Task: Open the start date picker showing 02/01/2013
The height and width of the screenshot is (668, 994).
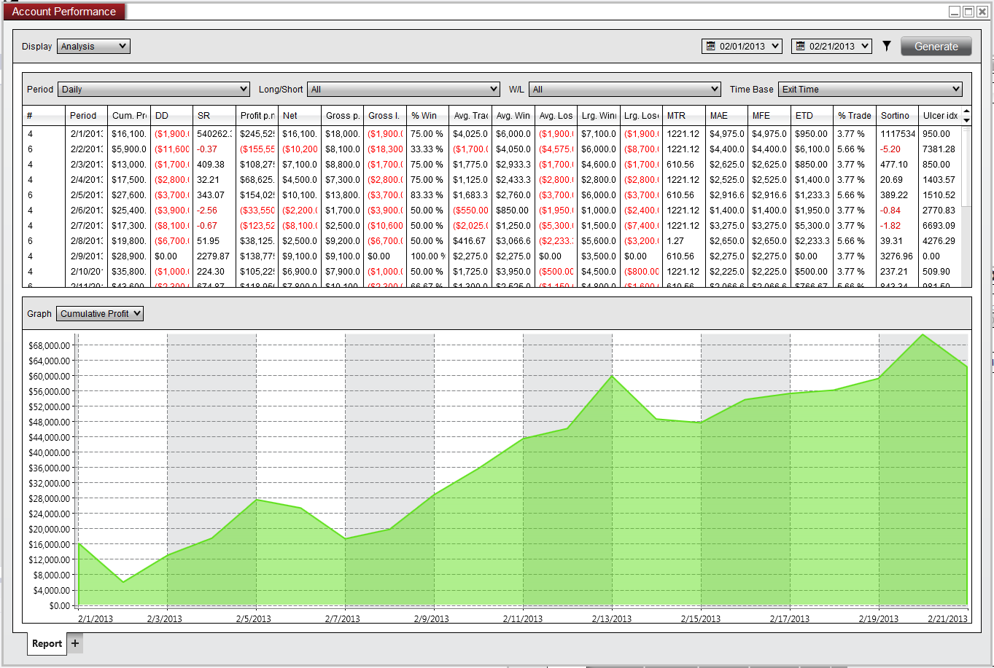Action: pyautogui.click(x=742, y=46)
